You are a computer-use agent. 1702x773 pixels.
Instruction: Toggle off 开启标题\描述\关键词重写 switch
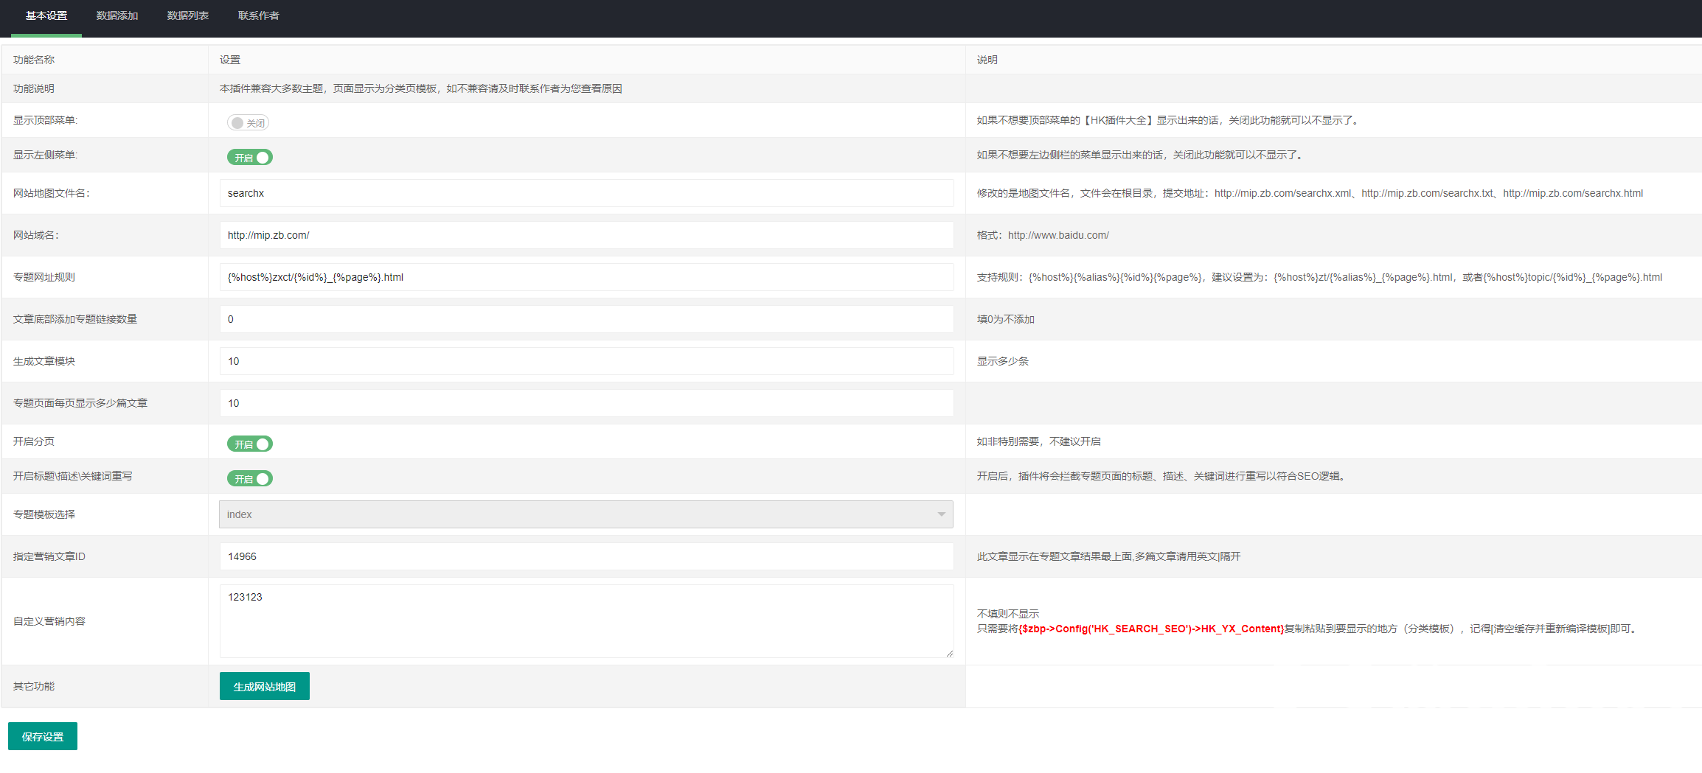[x=250, y=479]
